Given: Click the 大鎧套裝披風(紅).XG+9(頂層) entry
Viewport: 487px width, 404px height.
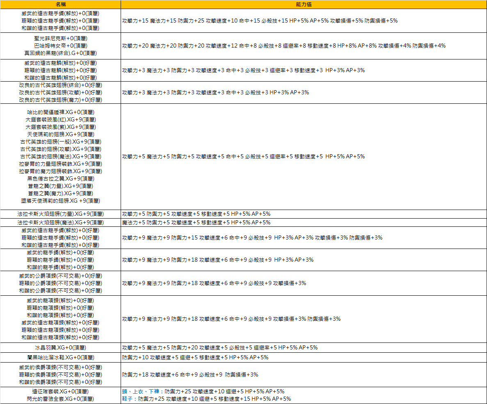Looking at the screenshot, I should 60,119.
